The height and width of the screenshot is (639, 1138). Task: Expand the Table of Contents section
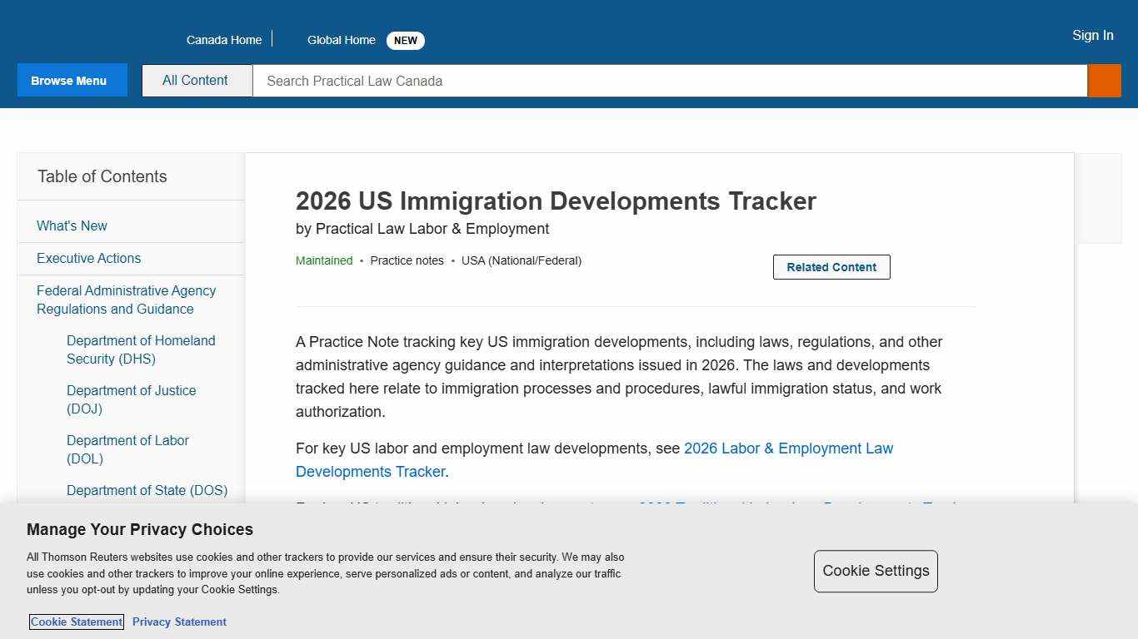[x=102, y=176]
